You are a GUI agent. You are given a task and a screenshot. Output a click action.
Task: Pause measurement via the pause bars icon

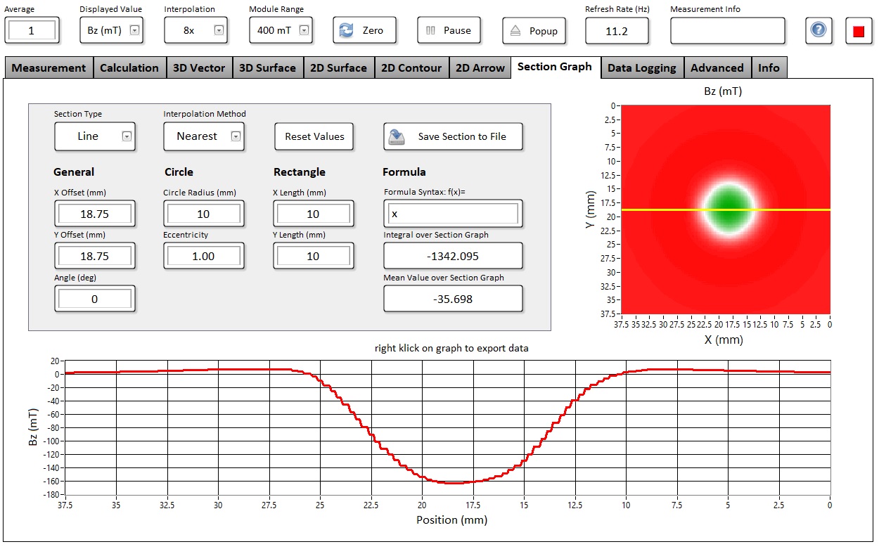pos(432,30)
